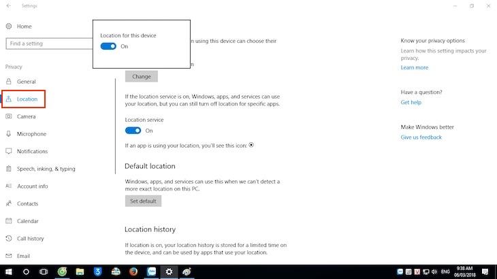Open Notifications privacy settings
Screen dimensions: 497x279
coord(32,151)
